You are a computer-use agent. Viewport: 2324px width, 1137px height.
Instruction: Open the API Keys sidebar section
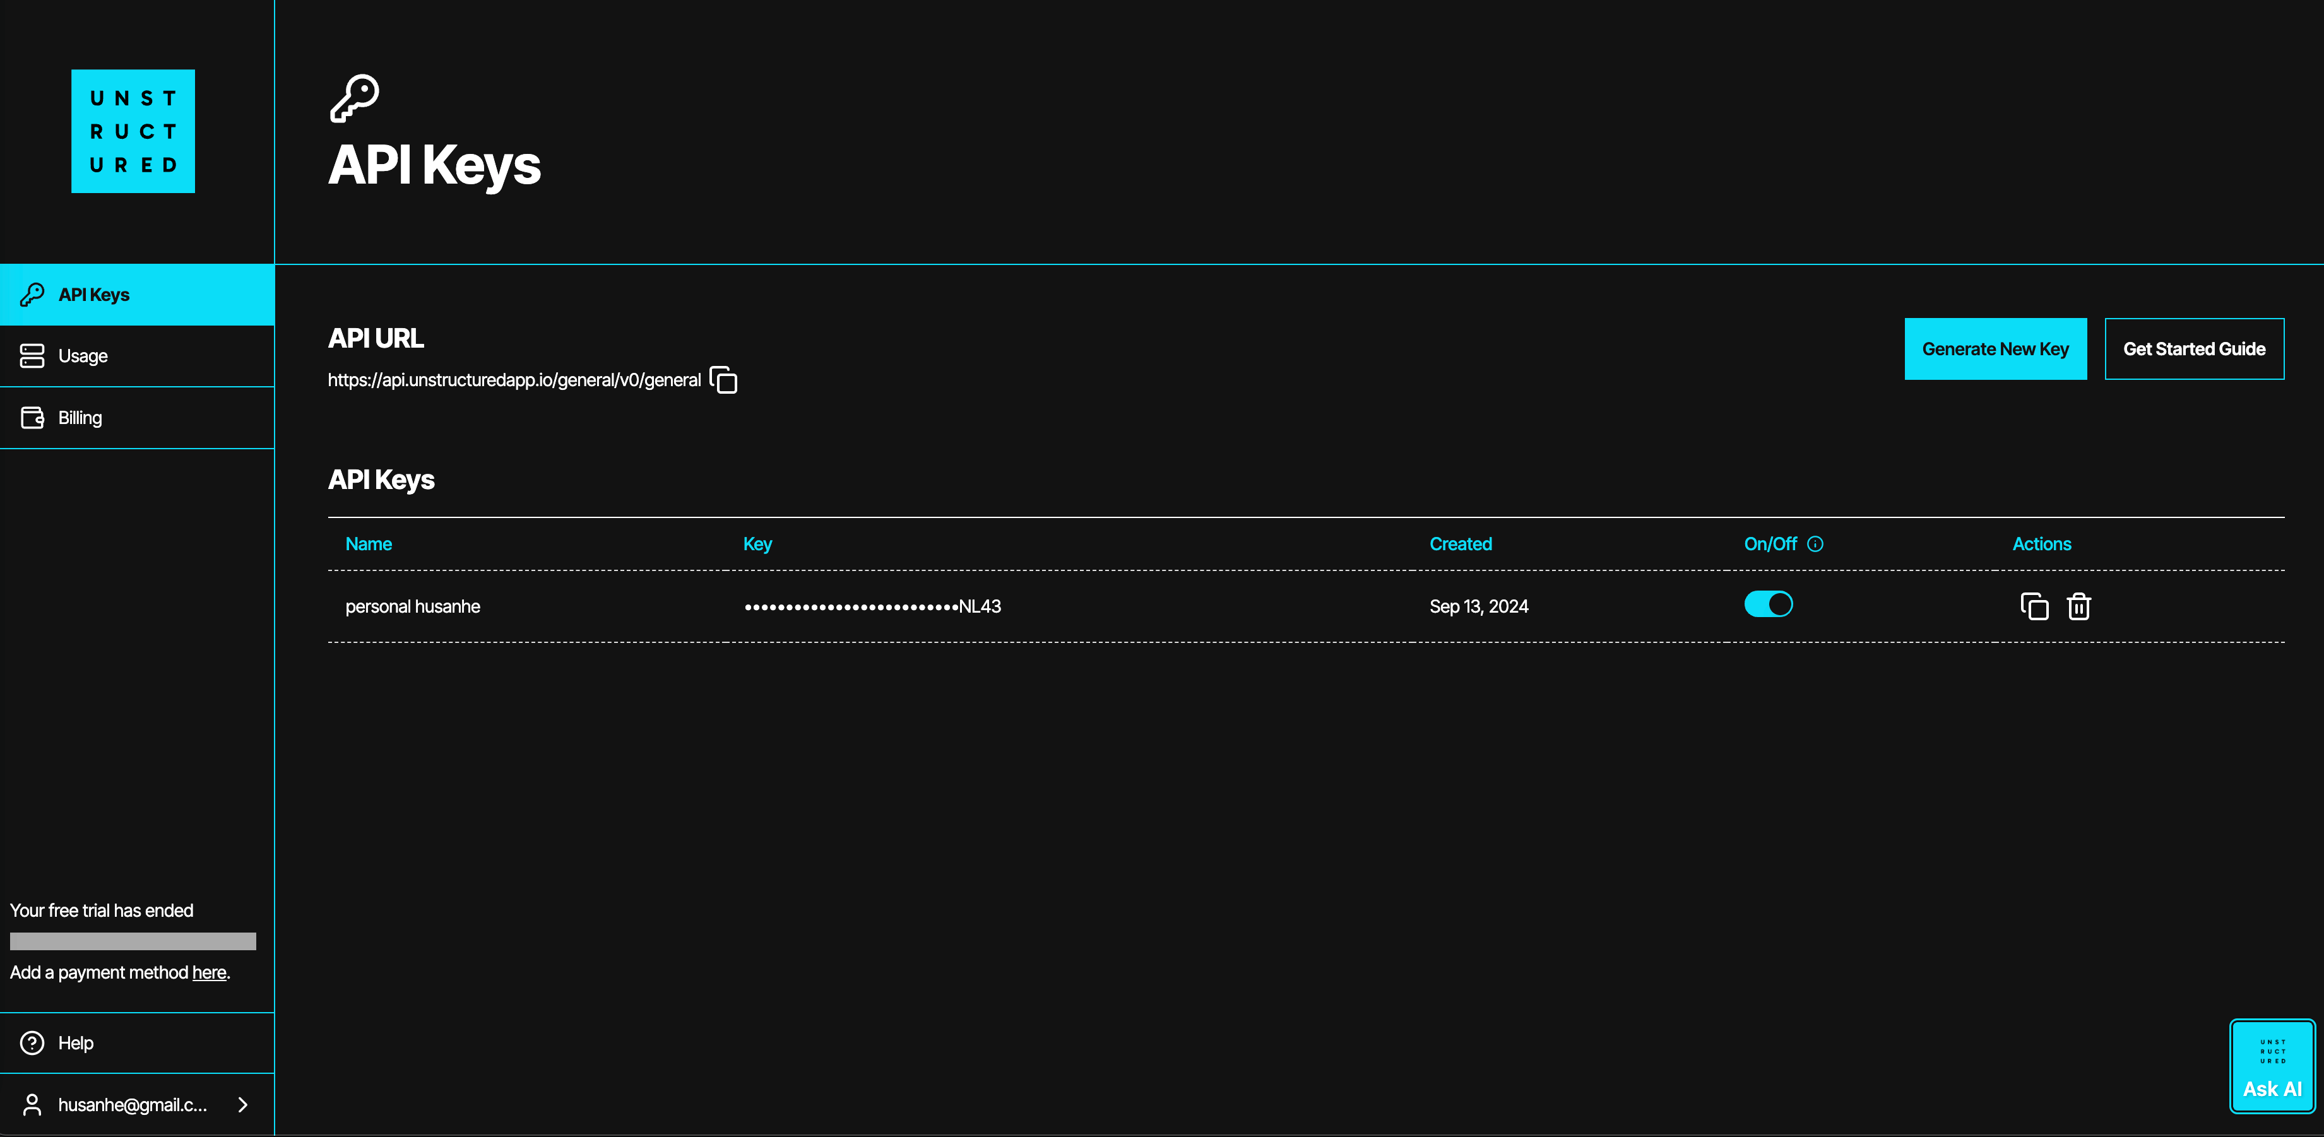[x=137, y=295]
